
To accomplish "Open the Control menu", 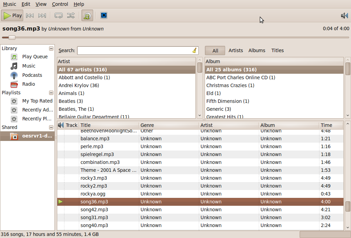I will tap(60, 4).
